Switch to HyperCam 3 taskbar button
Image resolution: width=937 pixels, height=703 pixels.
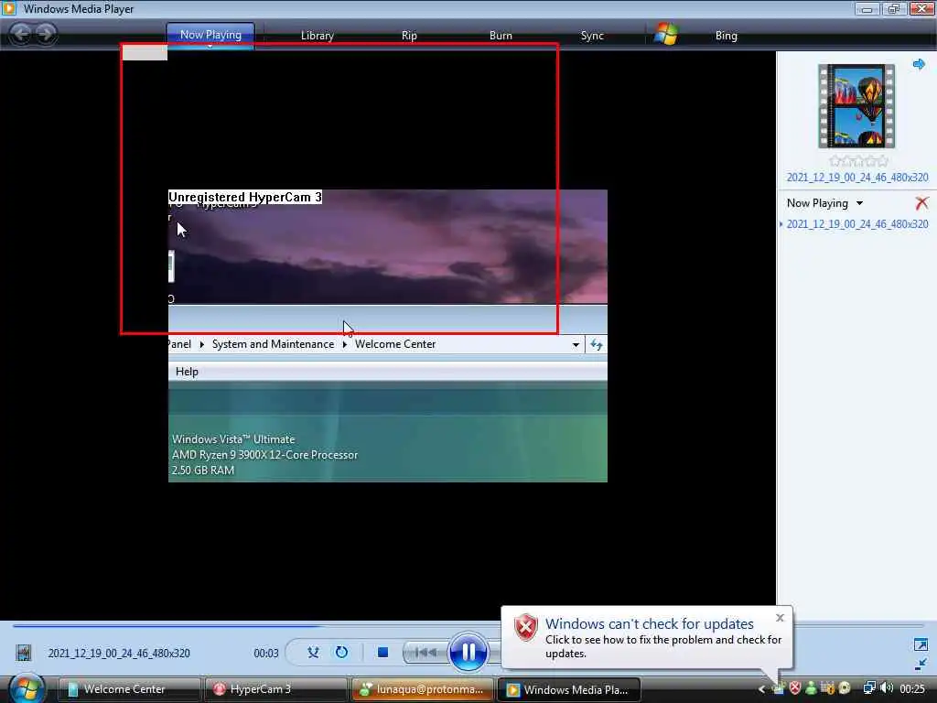pyautogui.click(x=275, y=689)
